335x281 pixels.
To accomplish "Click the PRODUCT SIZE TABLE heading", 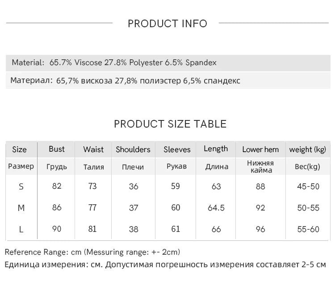I will coord(170,124).
